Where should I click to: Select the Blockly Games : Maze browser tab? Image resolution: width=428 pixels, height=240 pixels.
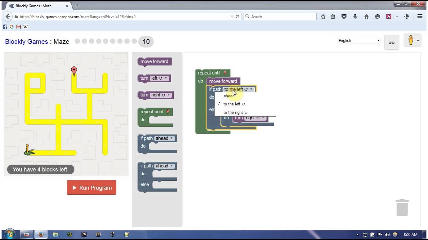pyautogui.click(x=39, y=6)
